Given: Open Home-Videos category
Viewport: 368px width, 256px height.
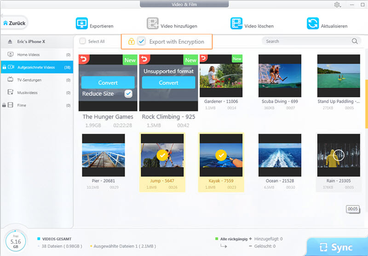Looking at the screenshot, I should [x=29, y=55].
